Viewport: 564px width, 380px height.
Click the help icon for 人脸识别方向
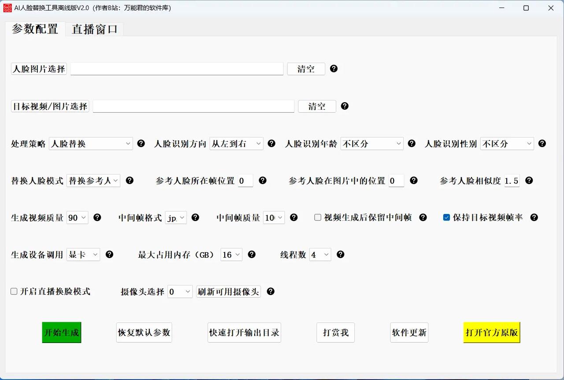pos(271,144)
